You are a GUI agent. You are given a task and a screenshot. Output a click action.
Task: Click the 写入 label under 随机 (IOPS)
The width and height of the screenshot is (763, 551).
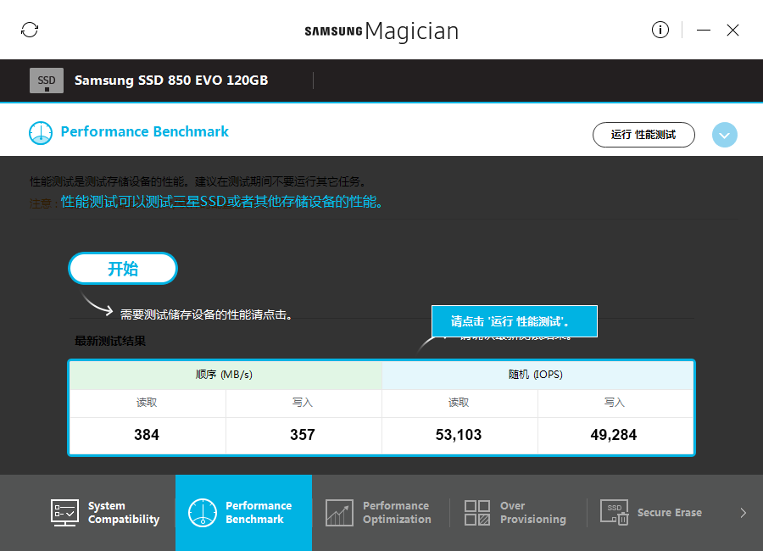click(x=614, y=403)
